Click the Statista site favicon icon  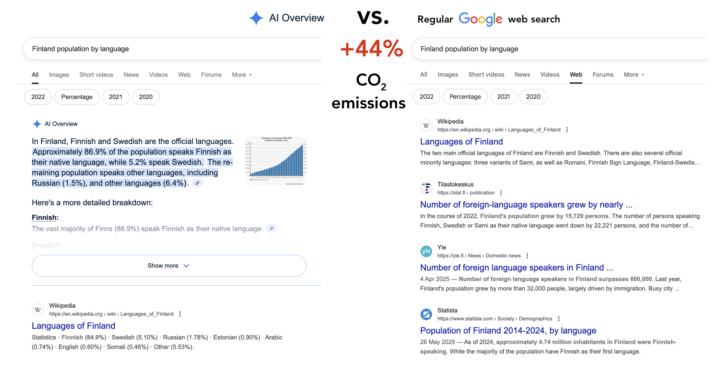[426, 314]
